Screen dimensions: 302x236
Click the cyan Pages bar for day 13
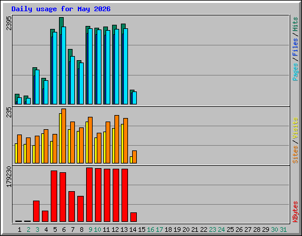pyautogui.click(x=126, y=66)
